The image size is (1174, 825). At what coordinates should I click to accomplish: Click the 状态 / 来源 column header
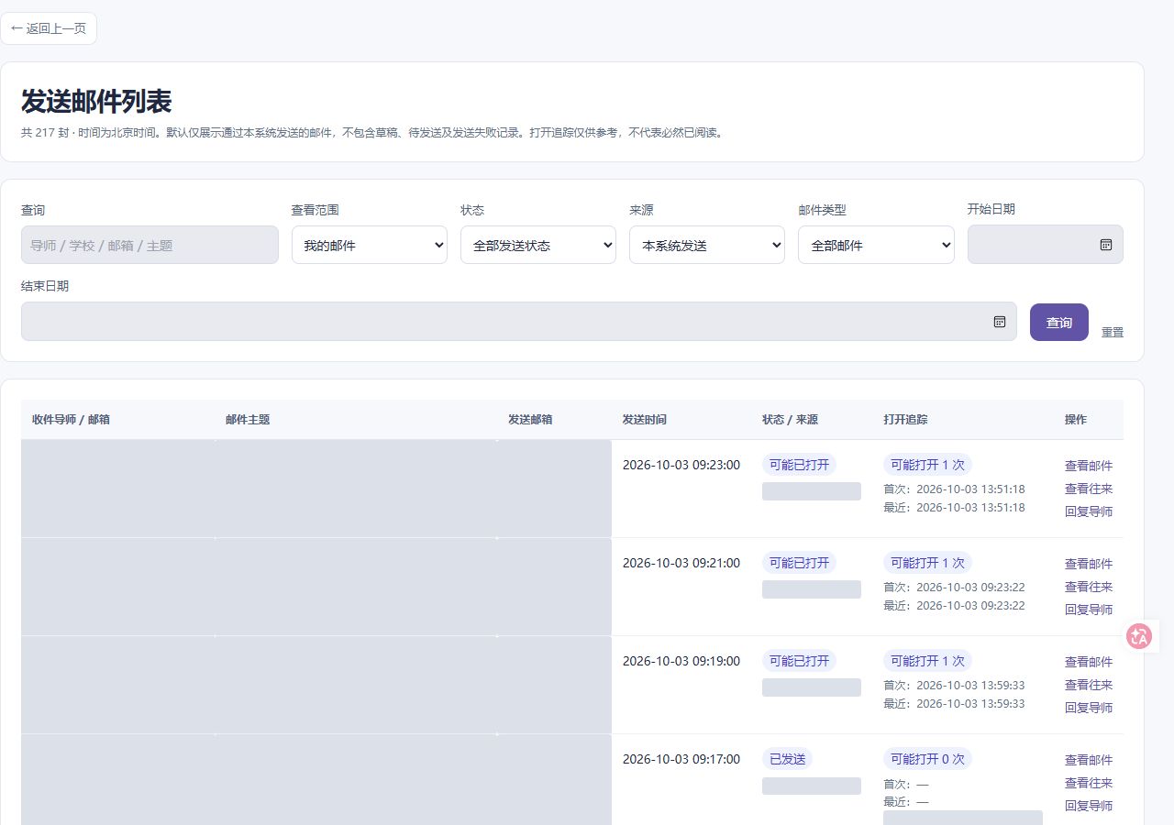coord(790,420)
